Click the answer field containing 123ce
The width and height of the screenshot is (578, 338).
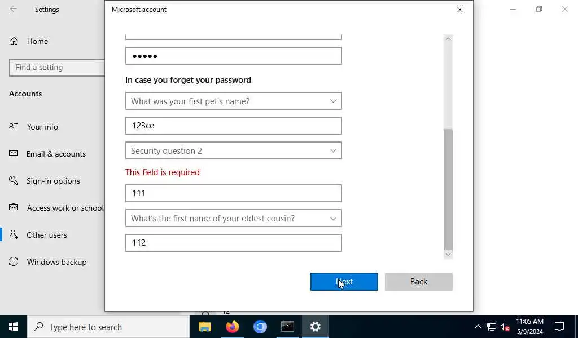[x=233, y=126]
